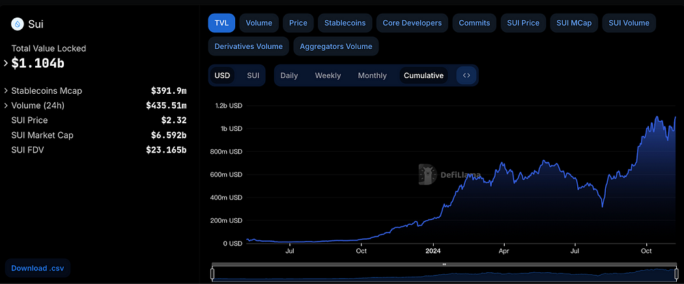Grab the right handle of range slider
Viewport: 684px width, 284px height.
pos(677,274)
